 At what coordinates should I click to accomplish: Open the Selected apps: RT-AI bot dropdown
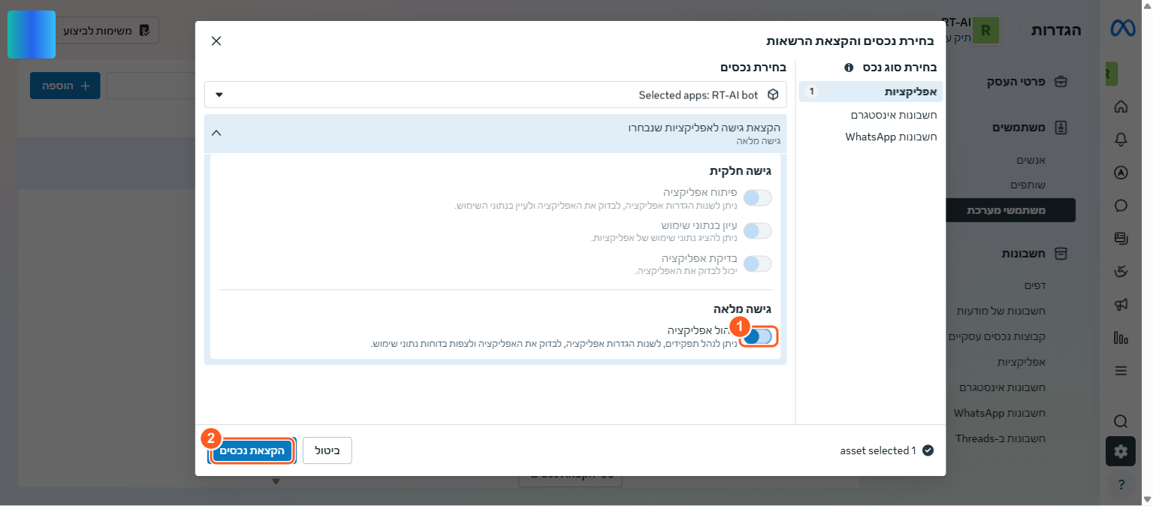(496, 95)
